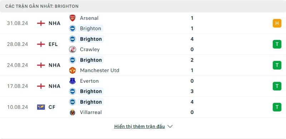Click the Everton club crest icon
The image size is (286, 139).
[x=73, y=81]
